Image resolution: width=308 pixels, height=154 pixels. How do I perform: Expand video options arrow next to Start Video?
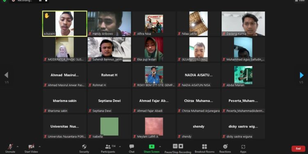click(x=40, y=147)
